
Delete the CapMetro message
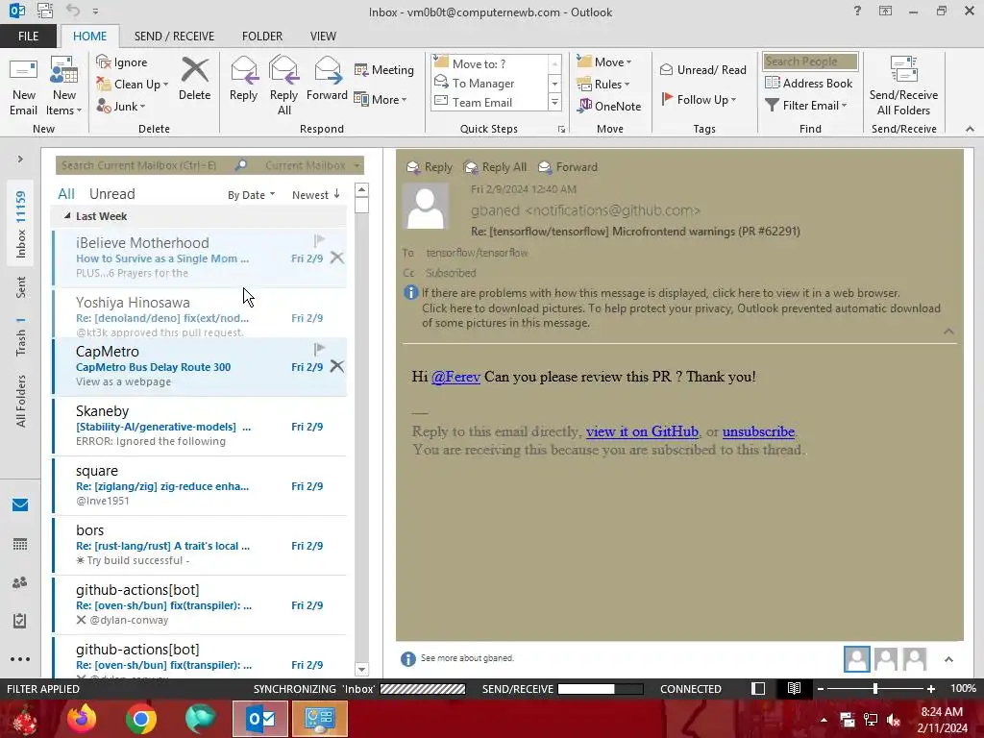(x=337, y=366)
